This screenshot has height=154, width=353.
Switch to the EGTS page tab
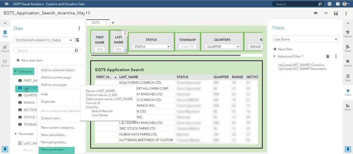point(96,23)
